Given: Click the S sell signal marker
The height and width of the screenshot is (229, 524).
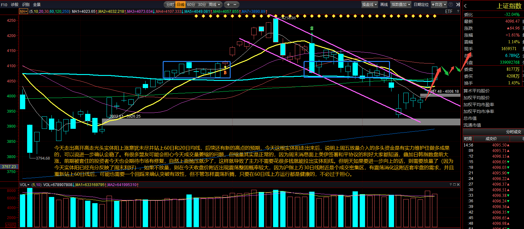Looking at the screenshot, I should click(312, 28).
